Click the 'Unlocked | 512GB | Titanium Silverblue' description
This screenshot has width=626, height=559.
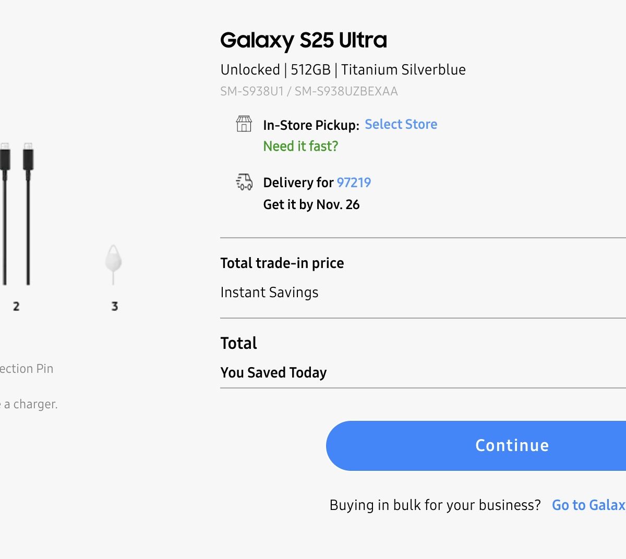click(343, 69)
